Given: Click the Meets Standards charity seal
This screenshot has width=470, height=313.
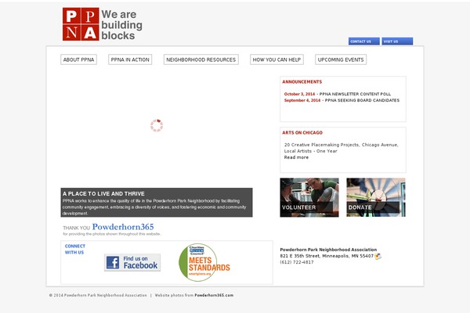Looking at the screenshot, I should [x=204, y=262].
